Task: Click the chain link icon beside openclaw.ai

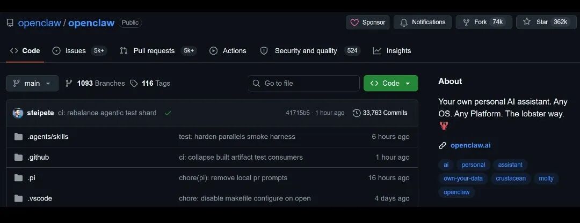Action: pyautogui.click(x=443, y=145)
